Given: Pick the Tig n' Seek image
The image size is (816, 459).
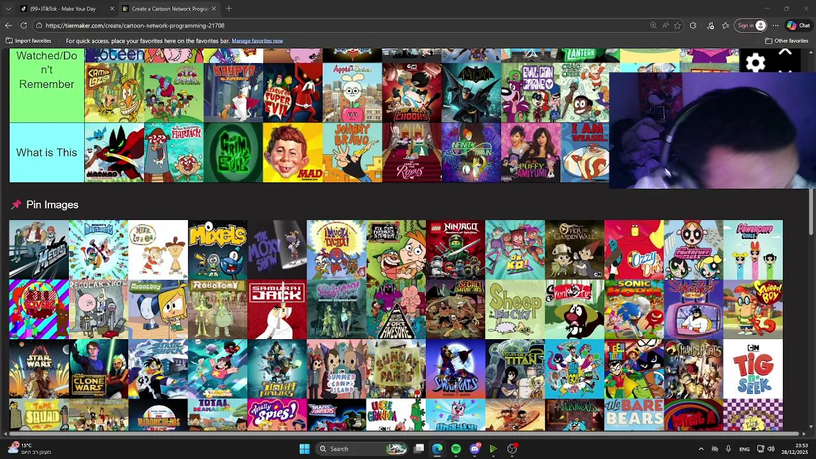Looking at the screenshot, I should point(753,368).
